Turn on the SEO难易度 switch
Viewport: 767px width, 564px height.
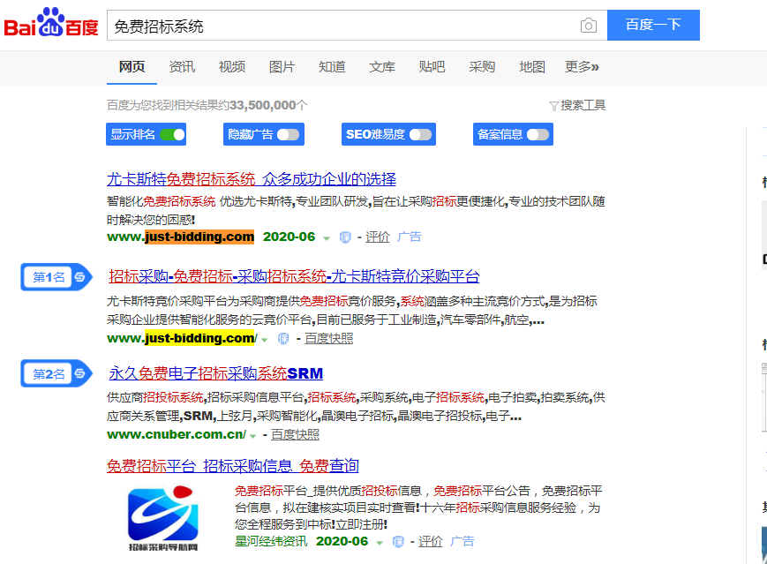click(x=421, y=134)
